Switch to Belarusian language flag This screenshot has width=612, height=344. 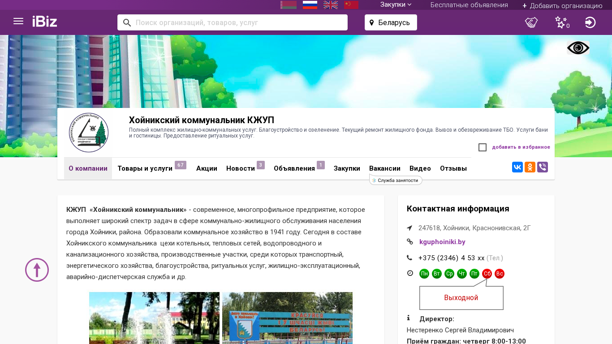coord(289,5)
